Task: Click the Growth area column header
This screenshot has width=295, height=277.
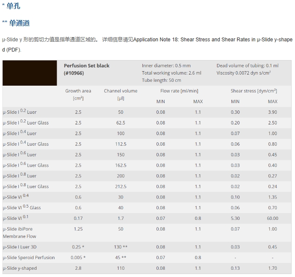Action: 78,95
